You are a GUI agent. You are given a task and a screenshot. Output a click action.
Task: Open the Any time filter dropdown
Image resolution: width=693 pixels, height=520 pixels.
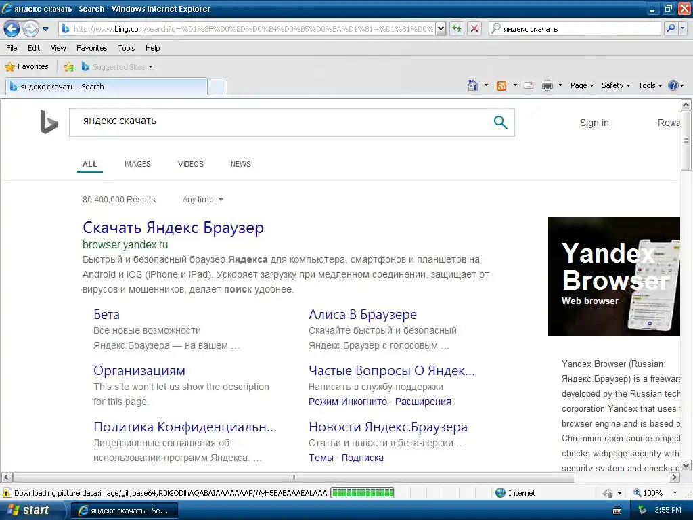coord(203,200)
